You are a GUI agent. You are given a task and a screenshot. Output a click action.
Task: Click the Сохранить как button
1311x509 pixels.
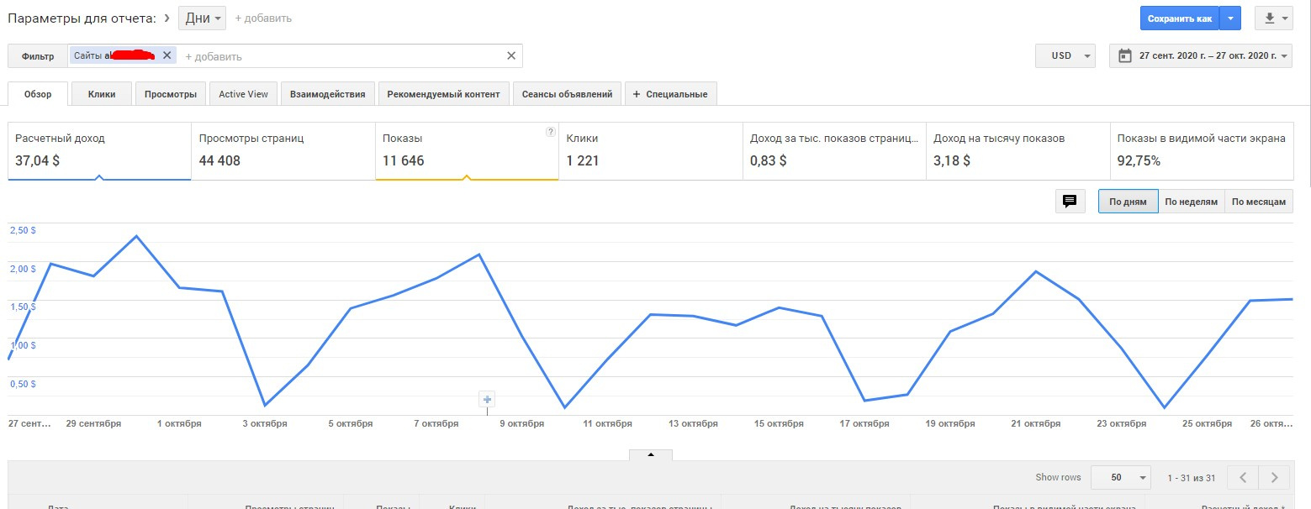point(1180,18)
